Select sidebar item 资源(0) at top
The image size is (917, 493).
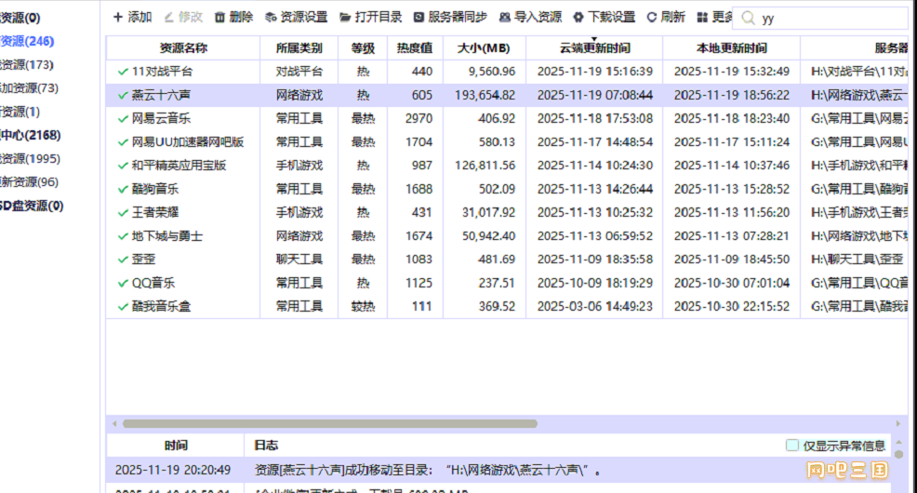pyautogui.click(x=20, y=18)
